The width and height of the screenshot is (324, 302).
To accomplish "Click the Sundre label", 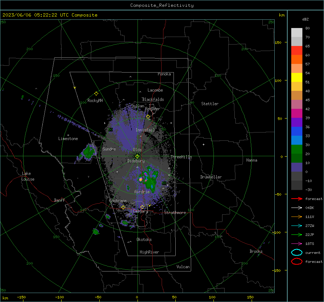I will 109,149.
